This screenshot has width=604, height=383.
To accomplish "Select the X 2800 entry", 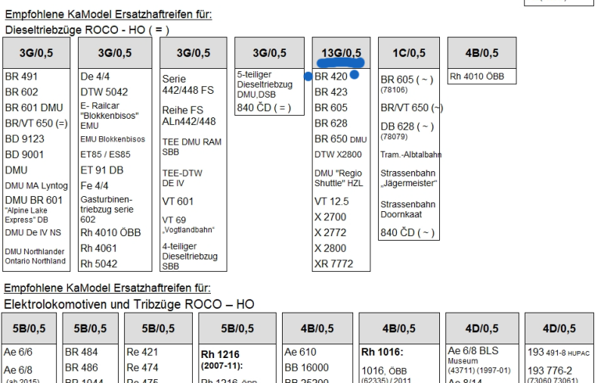I will coord(330,248).
